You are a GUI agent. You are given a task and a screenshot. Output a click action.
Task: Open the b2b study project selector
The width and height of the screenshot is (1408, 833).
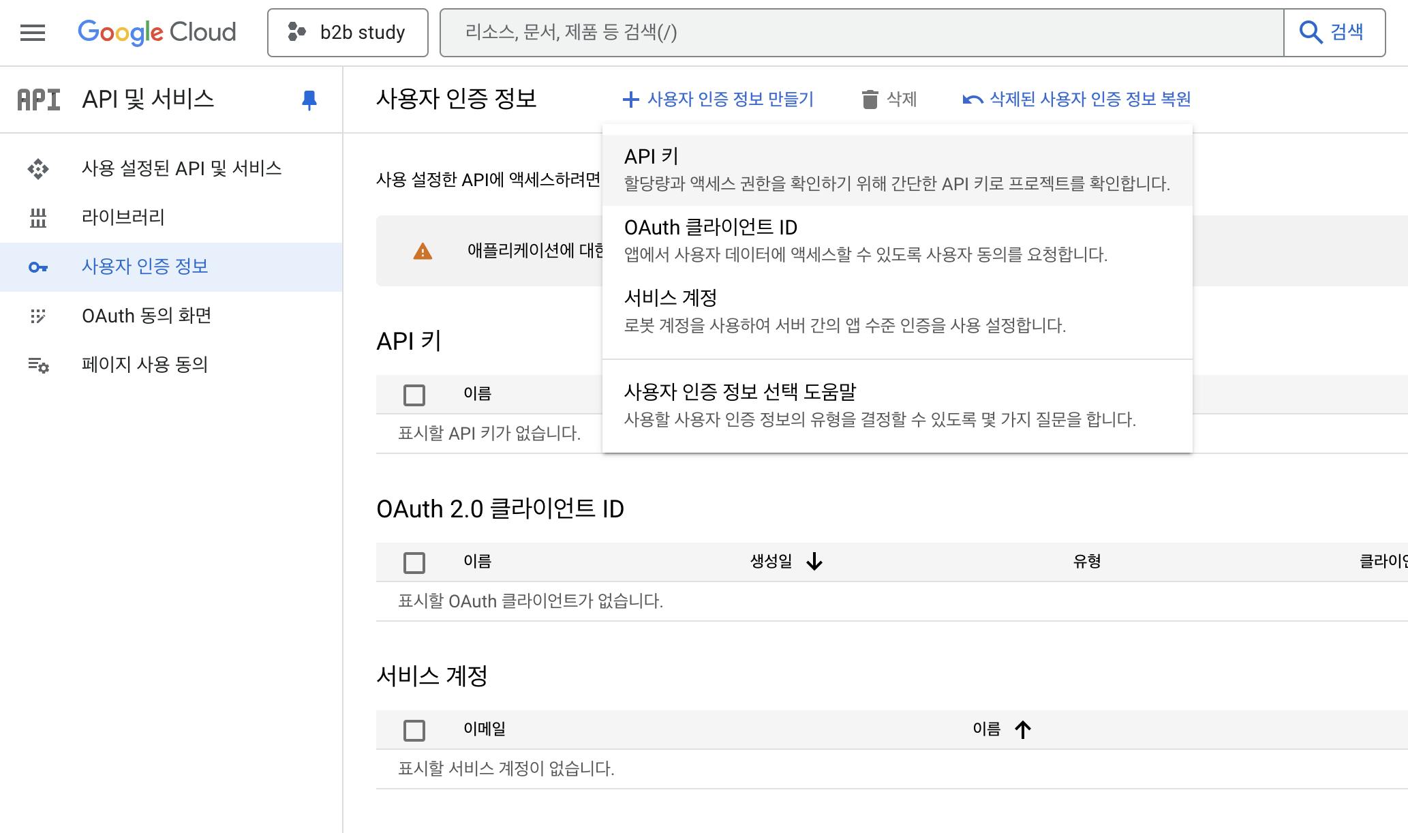tap(348, 33)
